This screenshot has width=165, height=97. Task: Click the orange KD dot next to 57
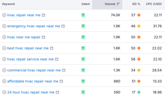point(139,15)
